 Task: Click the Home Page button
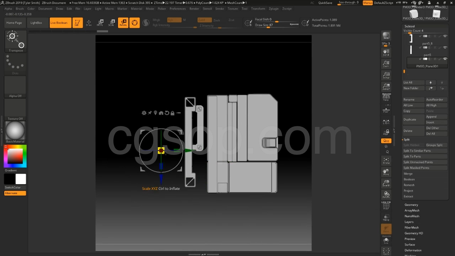14,23
